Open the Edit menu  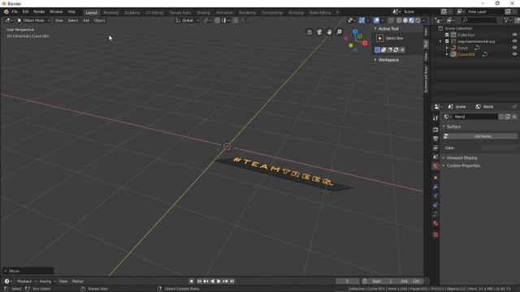25,12
